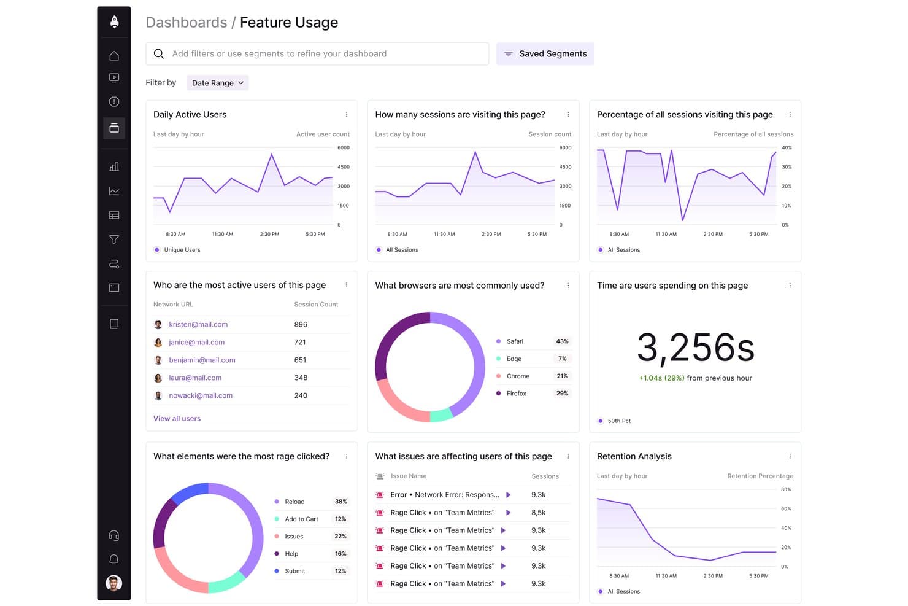Image resolution: width=908 pixels, height=606 pixels.
Task: Open Daily Active Users card options menu
Action: (347, 115)
